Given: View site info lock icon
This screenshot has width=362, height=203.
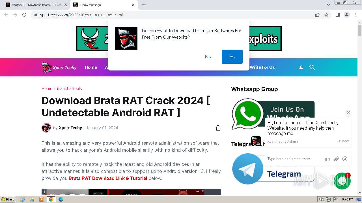Looking at the screenshot, I should click(x=35, y=15).
